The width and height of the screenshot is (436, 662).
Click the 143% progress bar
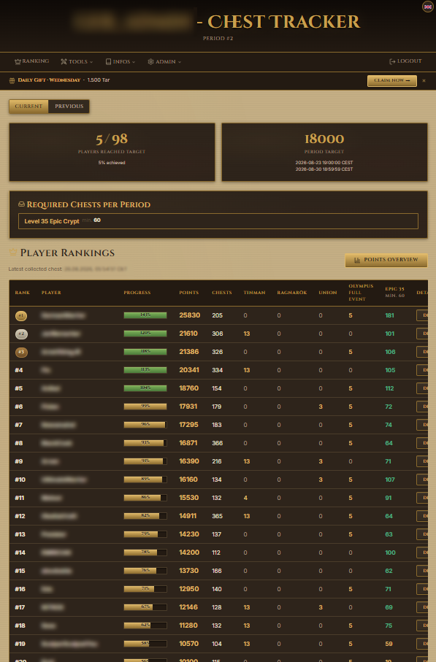pos(145,315)
